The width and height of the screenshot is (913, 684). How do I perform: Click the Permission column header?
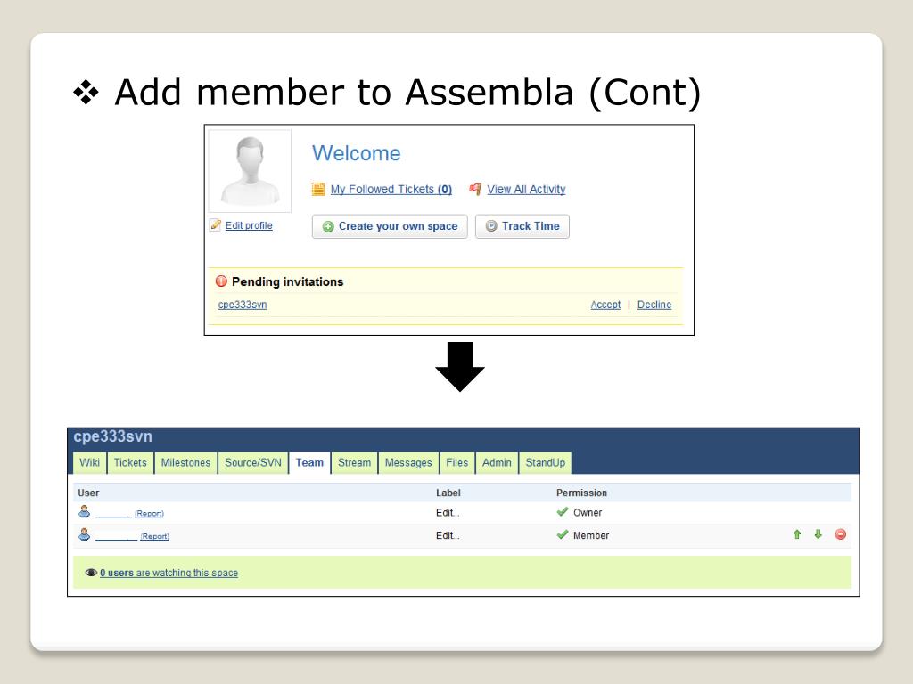tap(581, 493)
